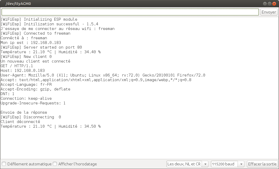
Task: Click the line-ending dropdown arrow
Action: [205, 164]
